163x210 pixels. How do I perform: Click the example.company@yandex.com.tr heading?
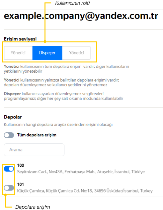pyautogui.click(x=81, y=16)
